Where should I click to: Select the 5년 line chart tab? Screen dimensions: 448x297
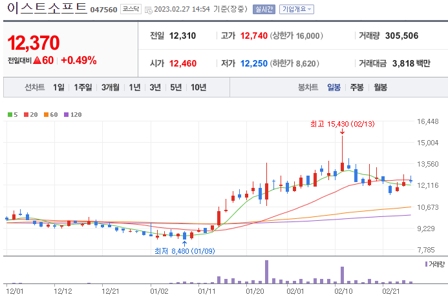tap(176, 87)
